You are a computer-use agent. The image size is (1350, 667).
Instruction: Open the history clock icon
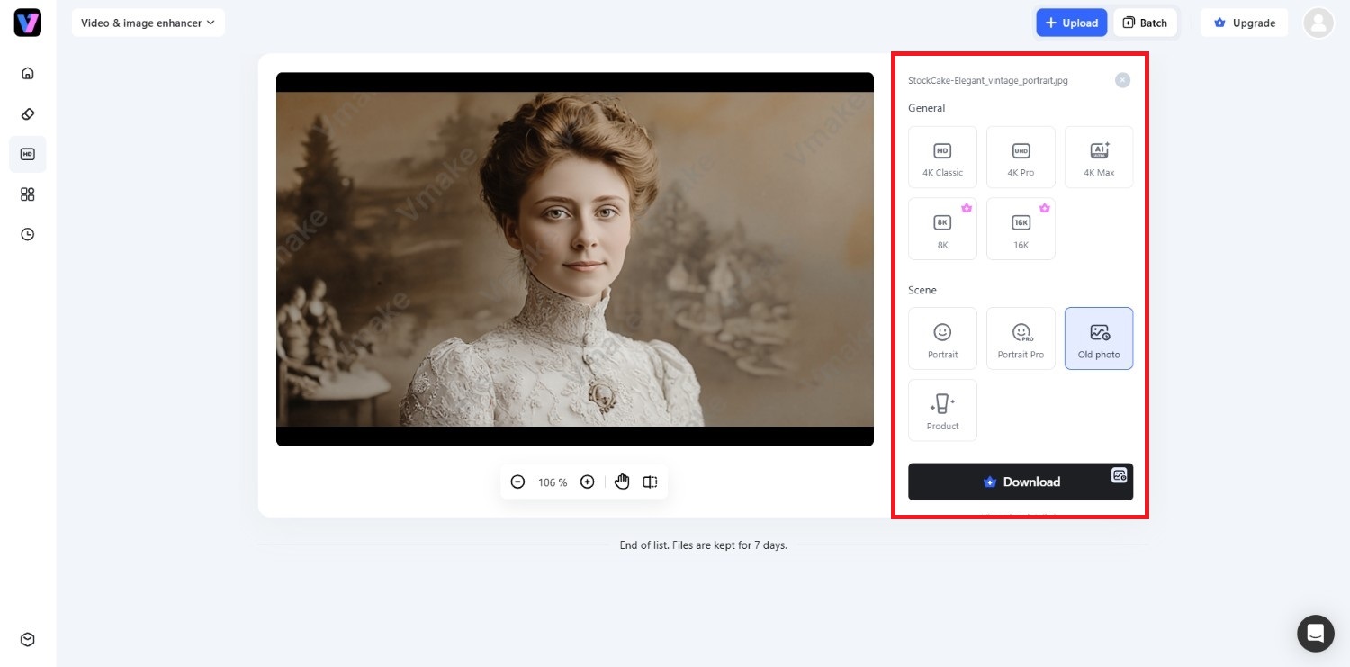[x=28, y=234]
